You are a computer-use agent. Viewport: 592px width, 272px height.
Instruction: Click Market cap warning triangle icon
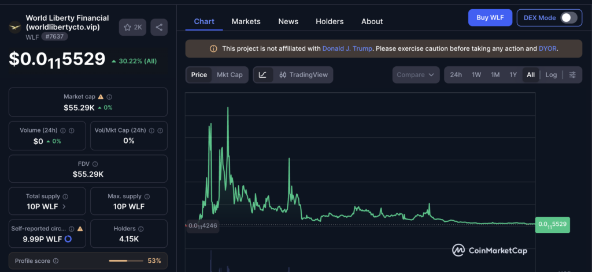[x=101, y=97]
